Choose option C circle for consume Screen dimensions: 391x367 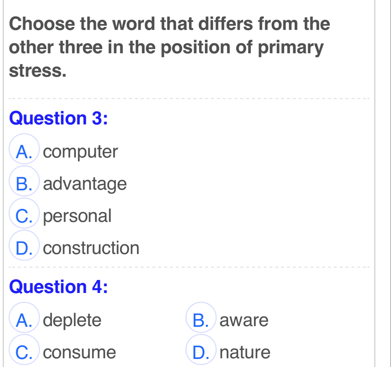click(25, 353)
